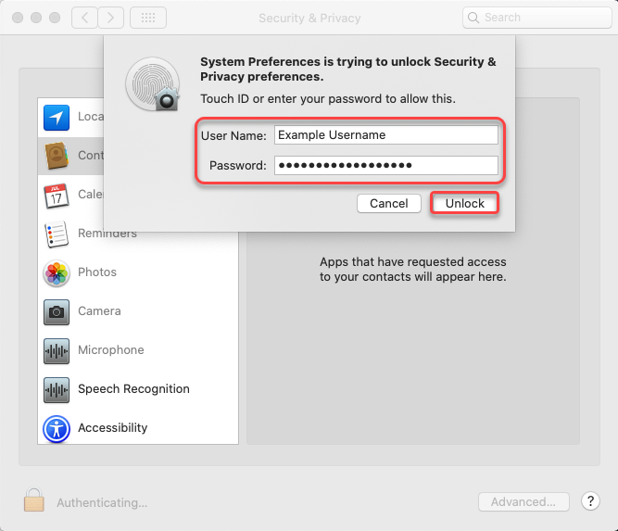Cancel the authentication dialog
Image resolution: width=618 pixels, height=531 pixels.
pyautogui.click(x=388, y=203)
